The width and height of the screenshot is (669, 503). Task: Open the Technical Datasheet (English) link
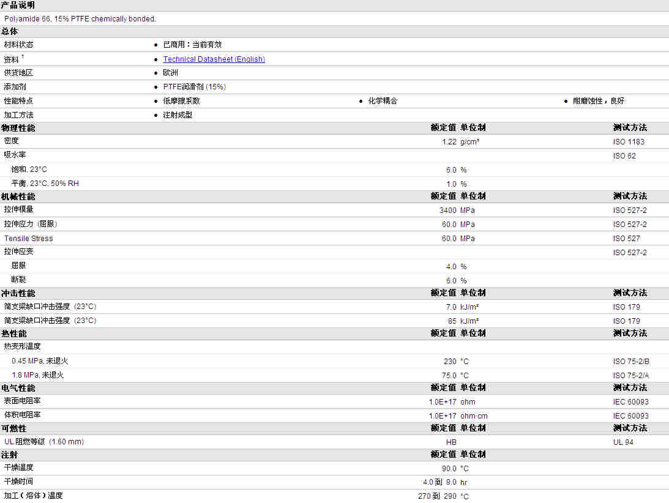pyautogui.click(x=214, y=59)
